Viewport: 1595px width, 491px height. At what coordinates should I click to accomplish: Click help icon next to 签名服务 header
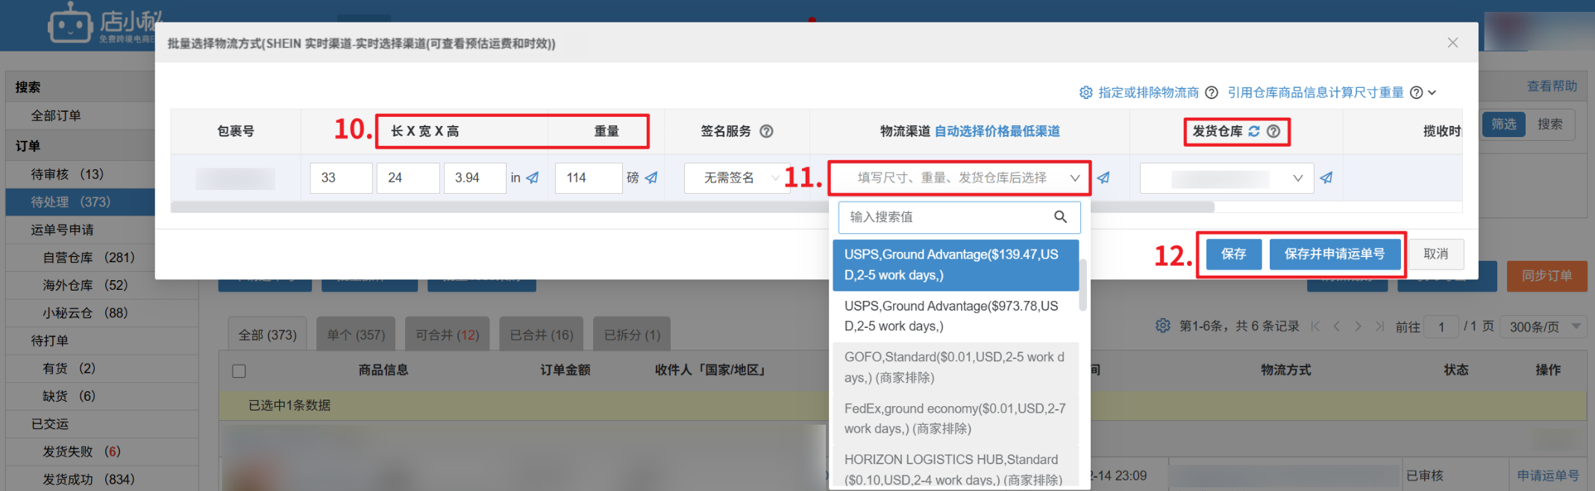pyautogui.click(x=766, y=131)
